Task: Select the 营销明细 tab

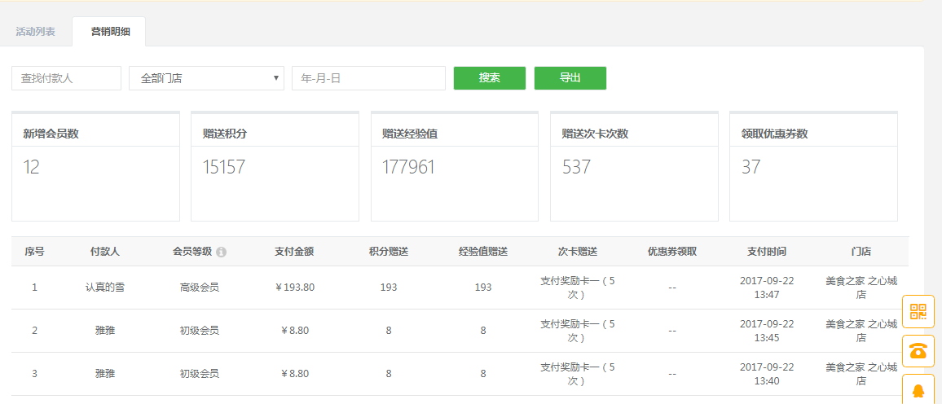Action: (111, 32)
